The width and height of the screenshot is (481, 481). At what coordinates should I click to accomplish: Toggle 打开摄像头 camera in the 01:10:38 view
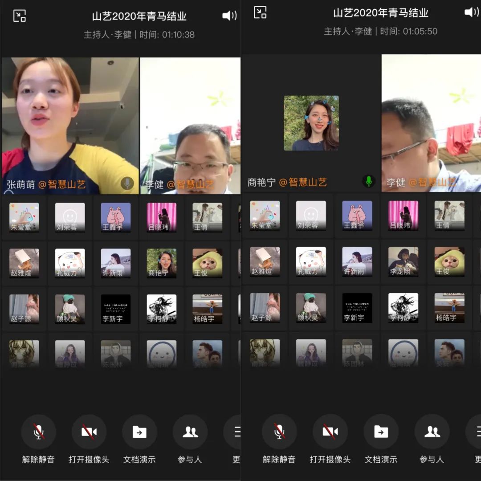[x=89, y=432]
